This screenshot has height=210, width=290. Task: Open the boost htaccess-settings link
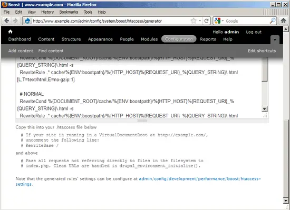[x=138, y=182]
